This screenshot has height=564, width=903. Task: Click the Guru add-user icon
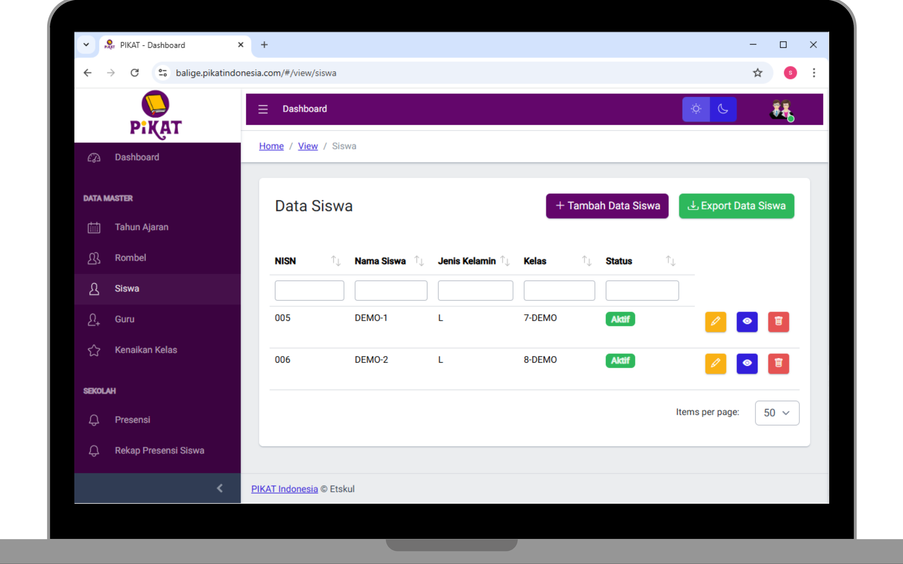[x=94, y=320]
